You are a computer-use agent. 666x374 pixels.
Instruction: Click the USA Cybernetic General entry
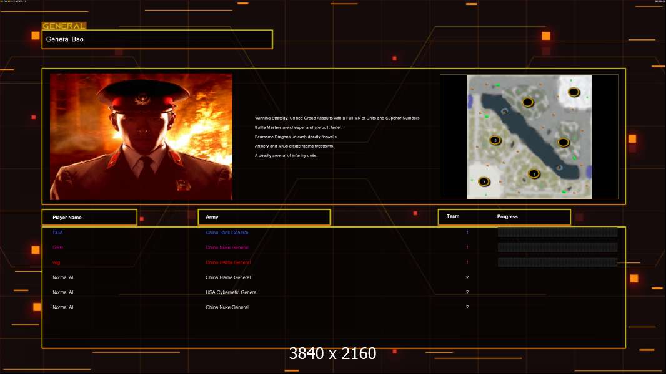tap(232, 292)
